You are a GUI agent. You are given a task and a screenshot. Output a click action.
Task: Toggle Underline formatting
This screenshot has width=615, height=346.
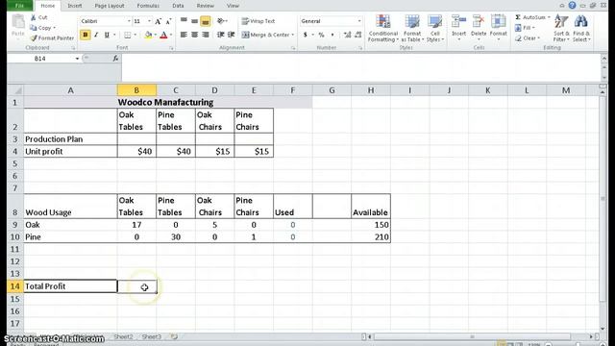[107, 35]
